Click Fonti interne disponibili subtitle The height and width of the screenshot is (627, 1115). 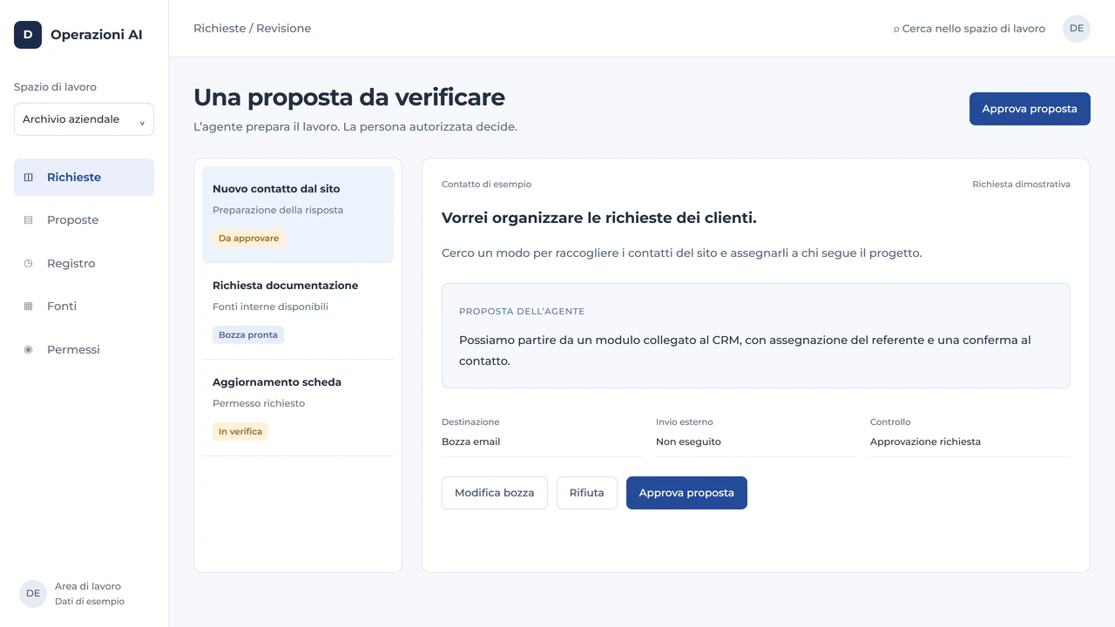(x=270, y=307)
